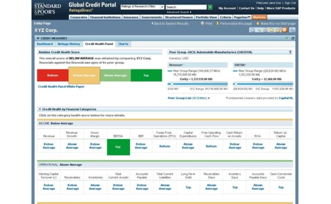Collapse Credit Health by Financial Categories
Viewport: 331px width, 204px height.
[40, 109]
